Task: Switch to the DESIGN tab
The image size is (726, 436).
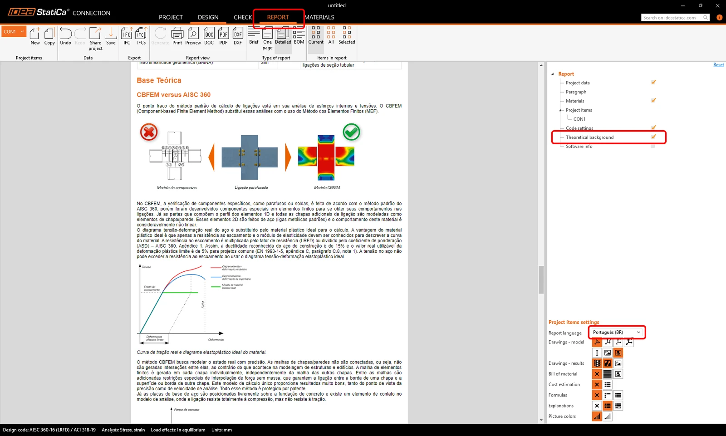Action: [208, 17]
